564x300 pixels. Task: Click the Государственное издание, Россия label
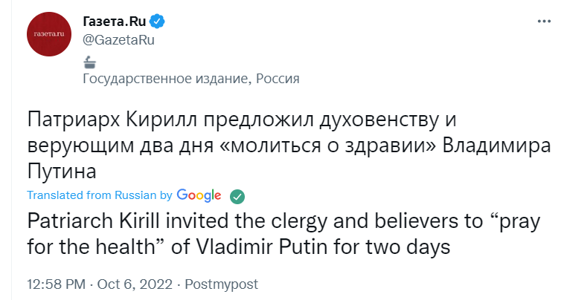(x=191, y=78)
